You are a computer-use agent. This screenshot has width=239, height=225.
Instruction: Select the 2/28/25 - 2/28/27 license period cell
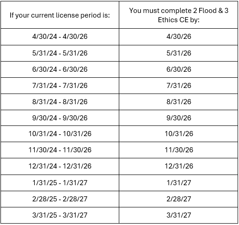(x=60, y=199)
